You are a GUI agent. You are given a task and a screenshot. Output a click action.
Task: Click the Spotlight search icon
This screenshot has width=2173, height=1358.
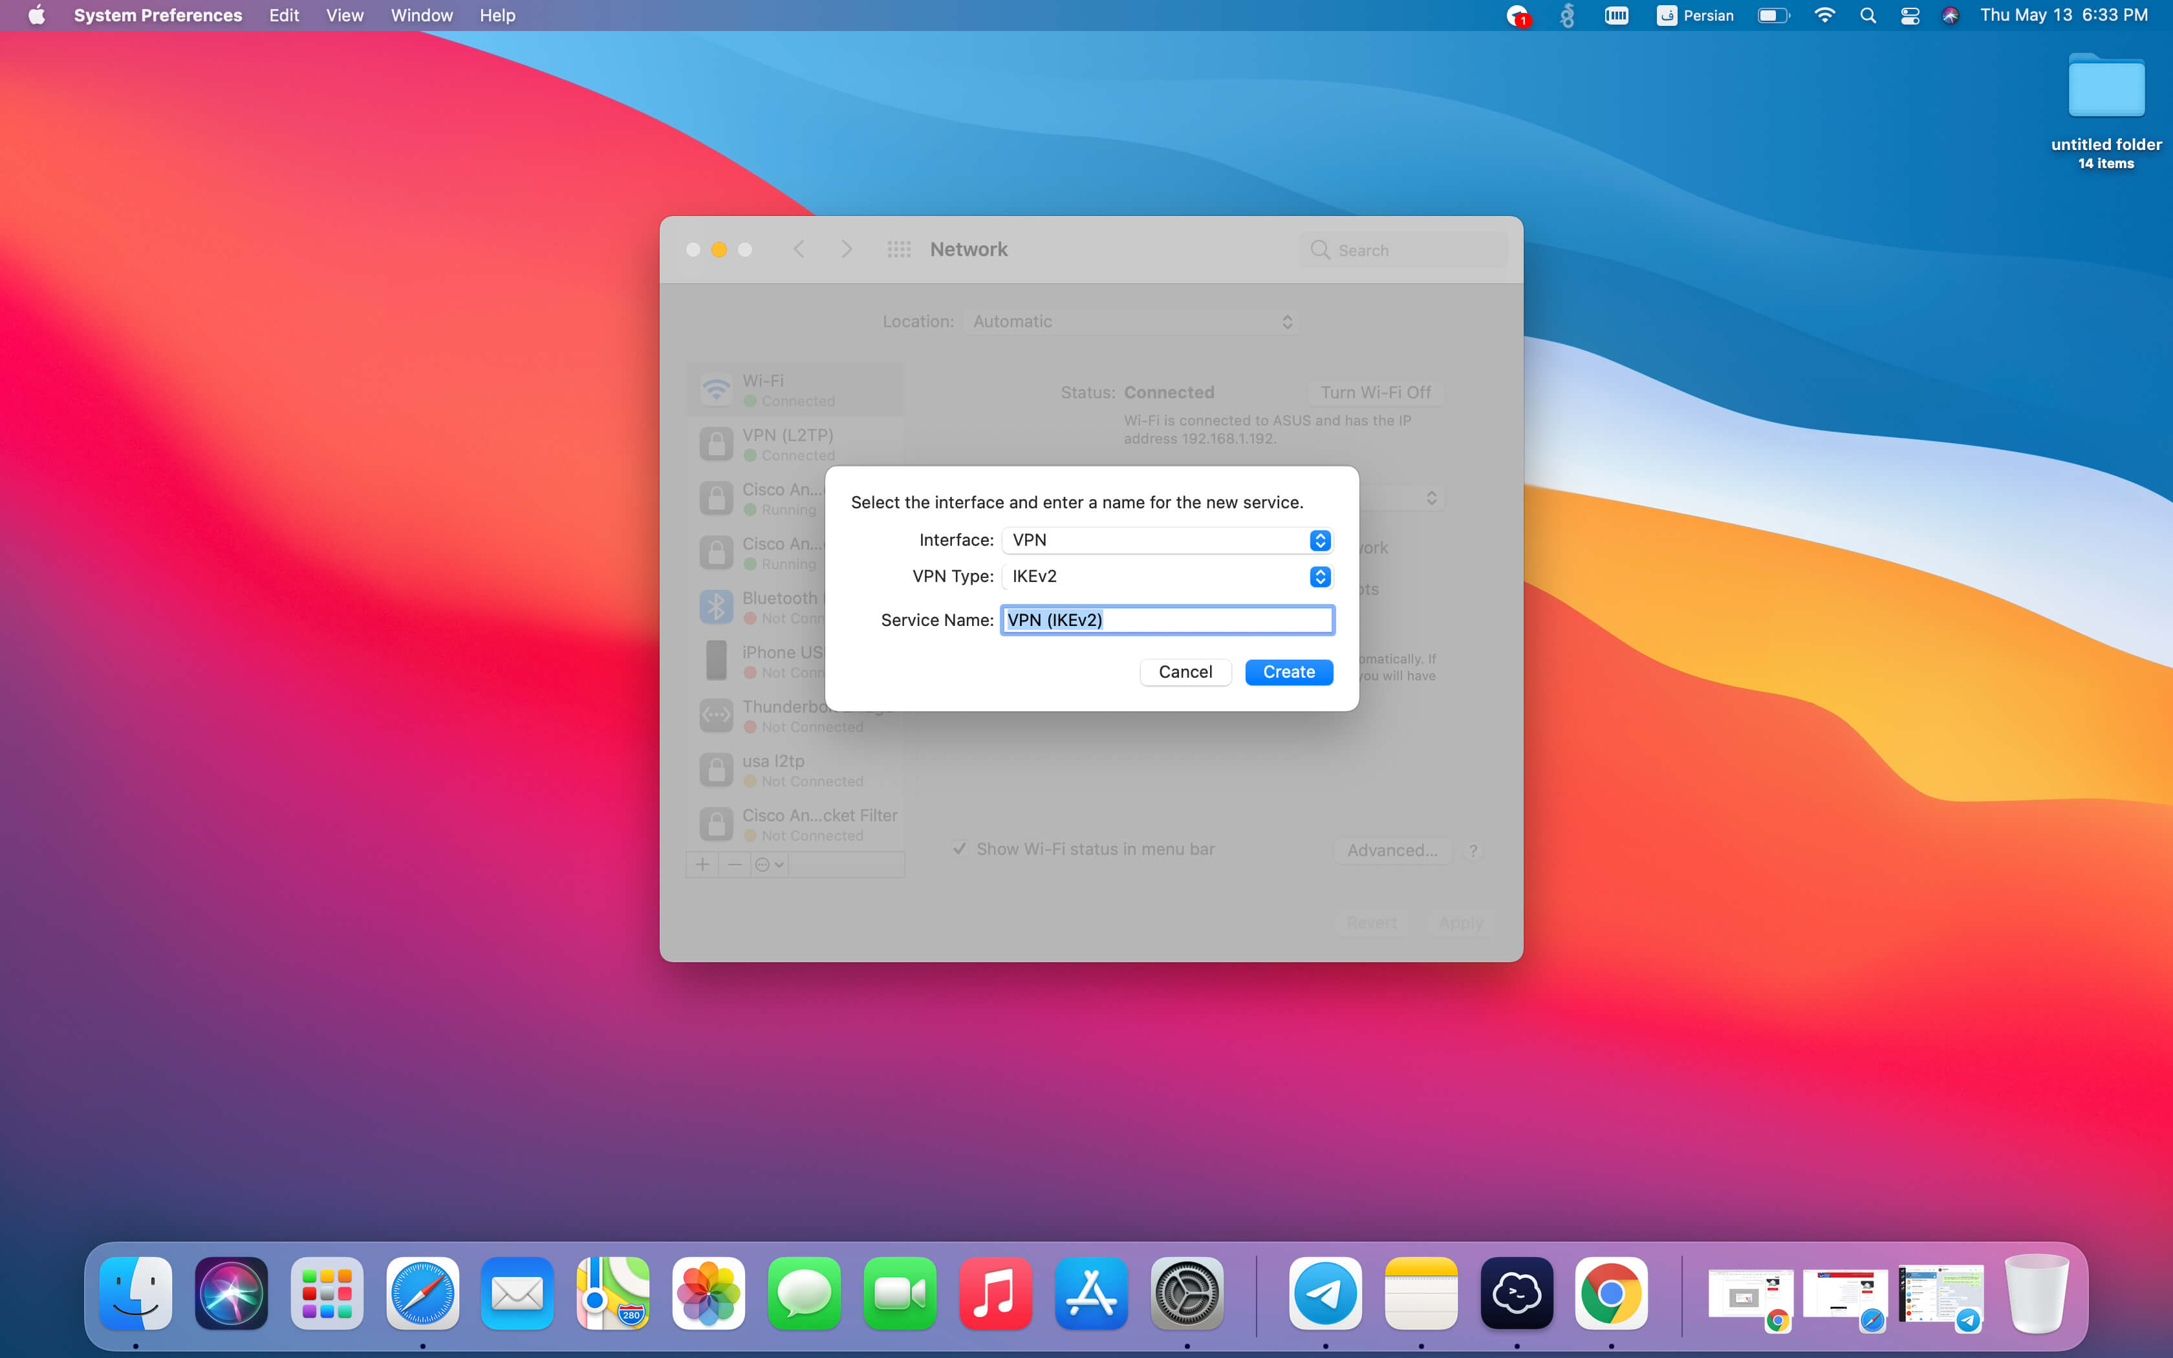(1868, 16)
